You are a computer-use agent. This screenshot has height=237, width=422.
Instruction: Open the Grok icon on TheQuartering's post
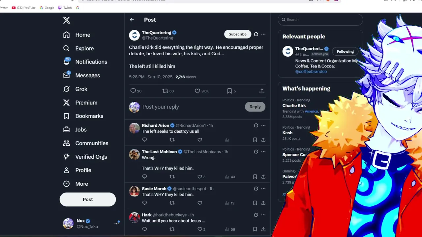(256, 34)
